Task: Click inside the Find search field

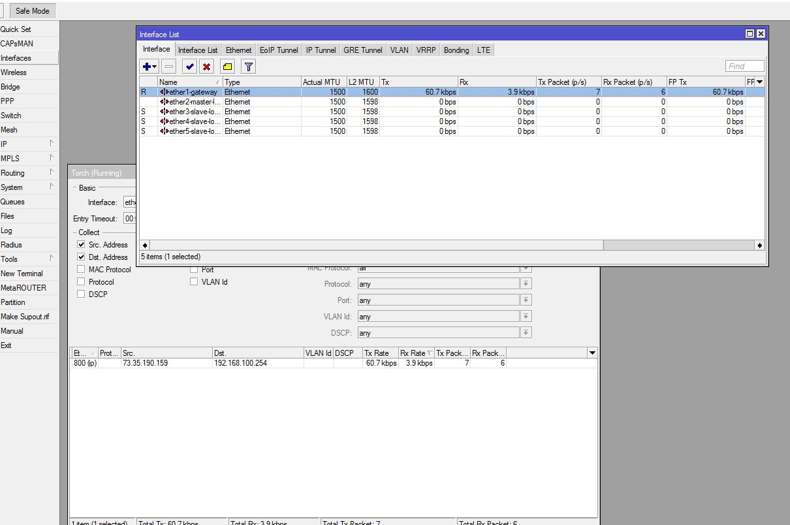Action: (744, 65)
